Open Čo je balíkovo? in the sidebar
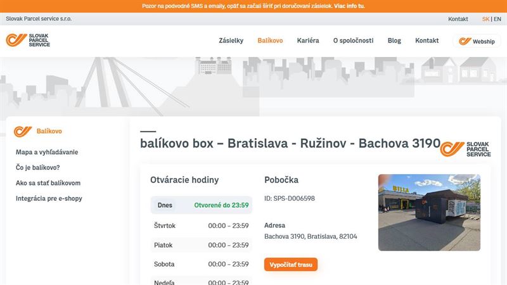Viewport: 507px width, 285px height. [x=38, y=168]
